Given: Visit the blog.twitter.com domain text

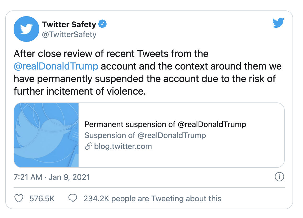Looking at the screenshot, I should (x=123, y=146).
